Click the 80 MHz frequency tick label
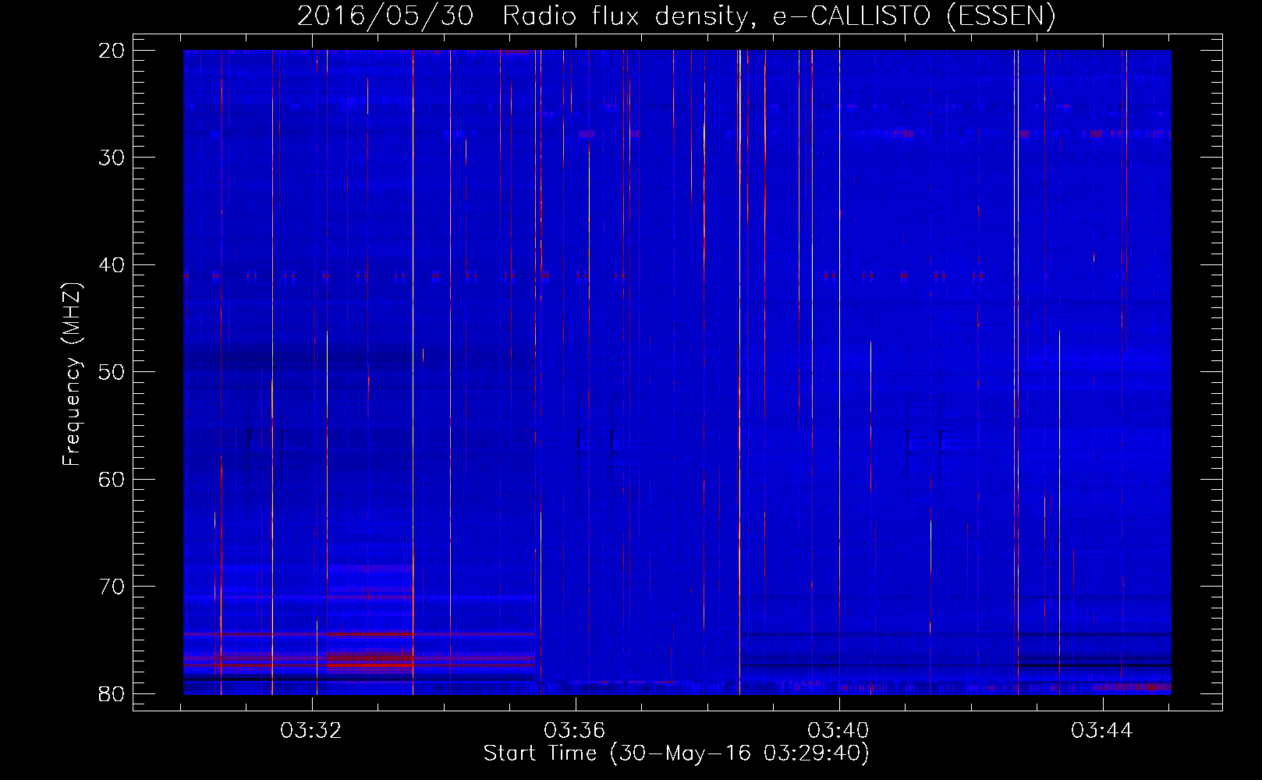 [x=112, y=693]
